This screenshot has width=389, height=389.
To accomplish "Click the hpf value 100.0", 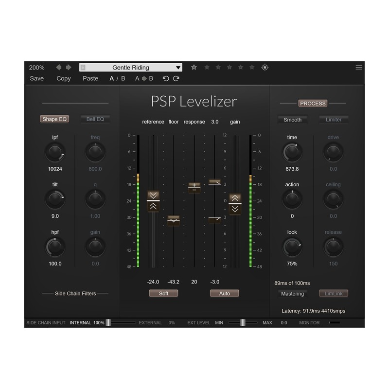I will [55, 264].
